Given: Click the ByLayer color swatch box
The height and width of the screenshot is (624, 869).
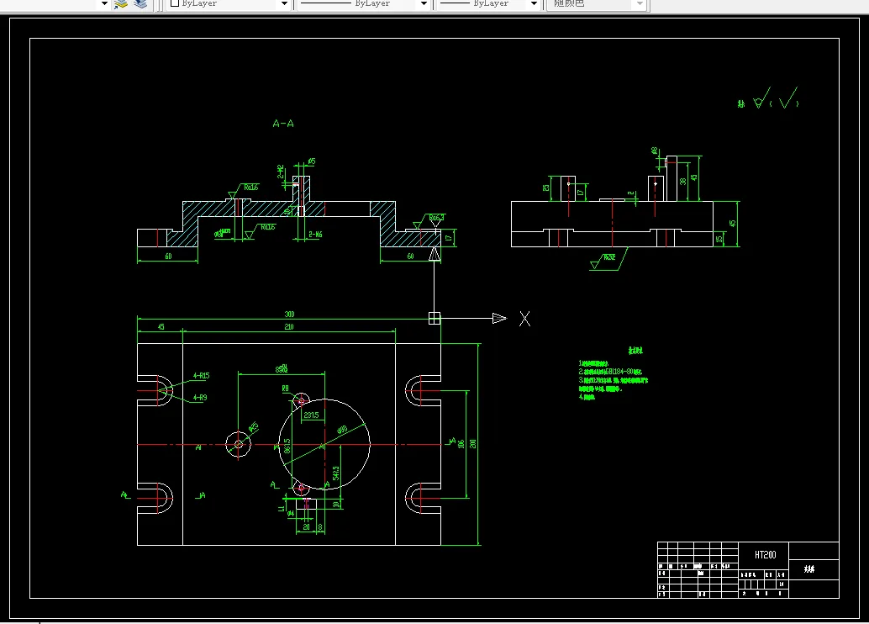Looking at the screenshot, I should tap(175, 3).
